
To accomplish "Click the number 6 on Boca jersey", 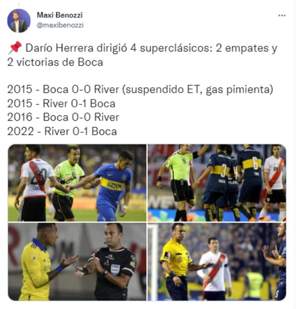I will [x=255, y=163].
